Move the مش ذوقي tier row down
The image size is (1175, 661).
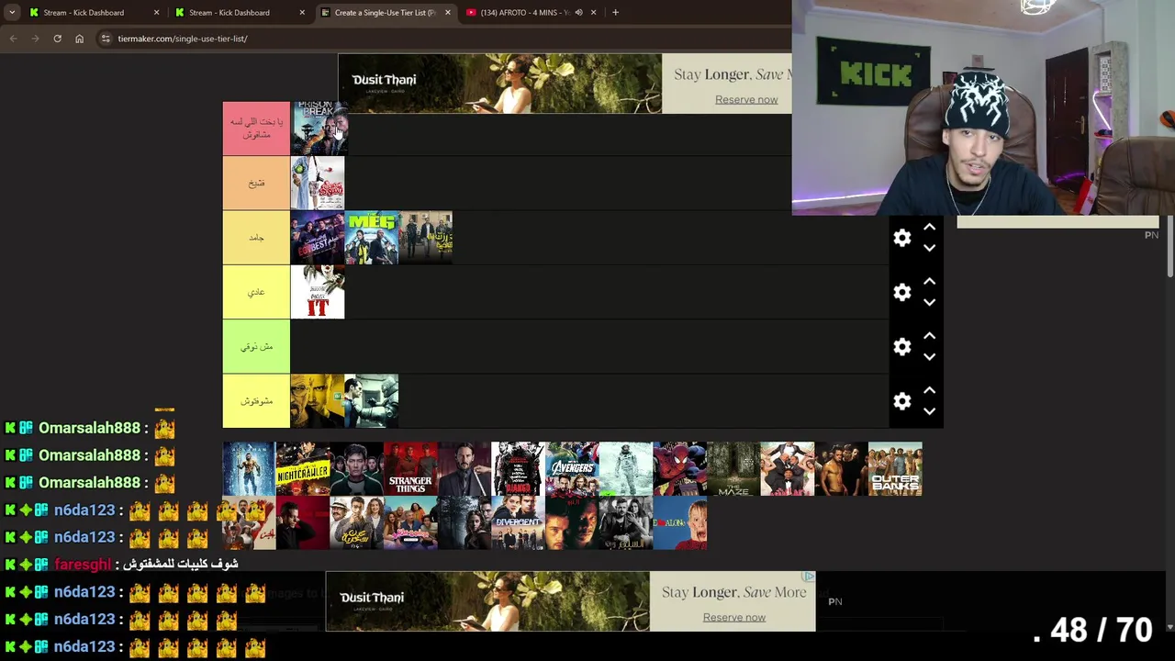(929, 357)
